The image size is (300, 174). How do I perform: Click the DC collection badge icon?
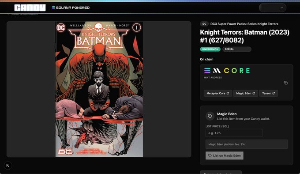(204, 24)
